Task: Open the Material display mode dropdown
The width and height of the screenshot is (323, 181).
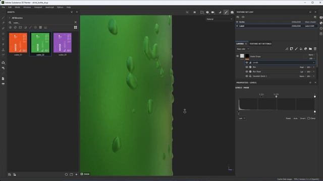Action: click(219, 19)
